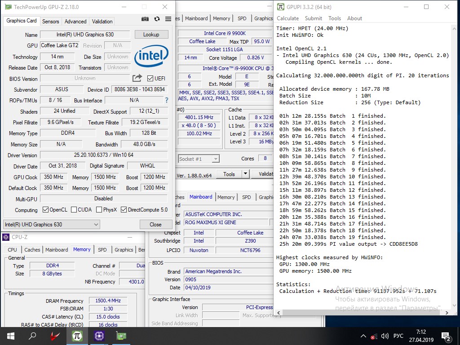Switch to the Validation tab in GPU-Z
This screenshot has height=345, width=460.
[102, 22]
